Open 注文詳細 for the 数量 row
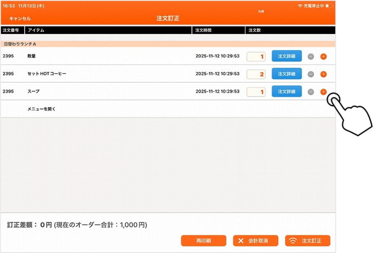 click(x=287, y=56)
